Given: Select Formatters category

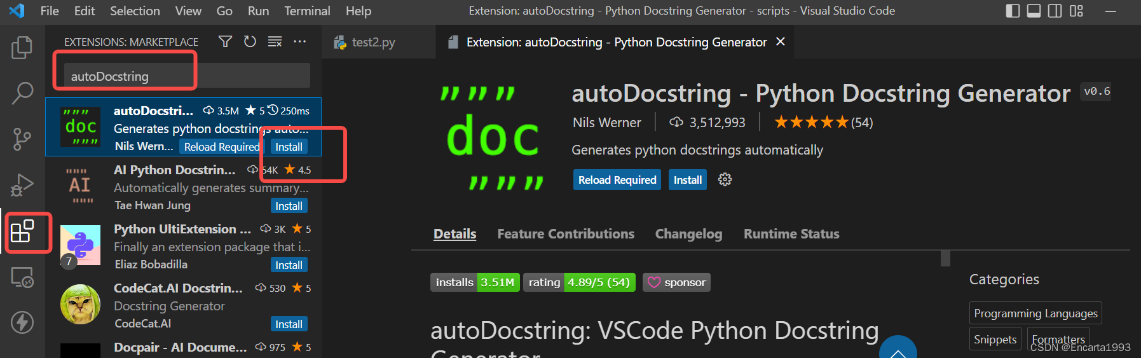Looking at the screenshot, I should [x=1058, y=340].
